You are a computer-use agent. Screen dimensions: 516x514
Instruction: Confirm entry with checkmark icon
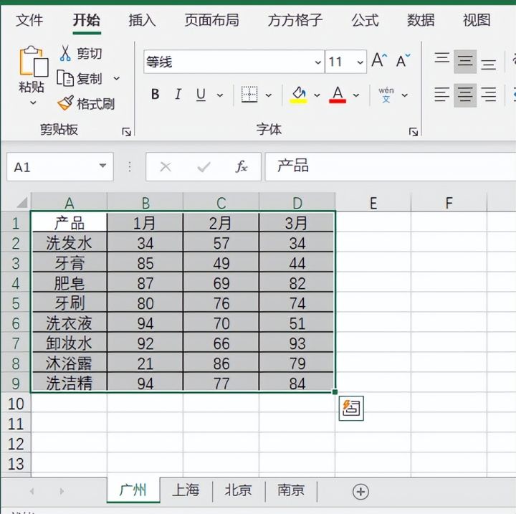(x=204, y=167)
